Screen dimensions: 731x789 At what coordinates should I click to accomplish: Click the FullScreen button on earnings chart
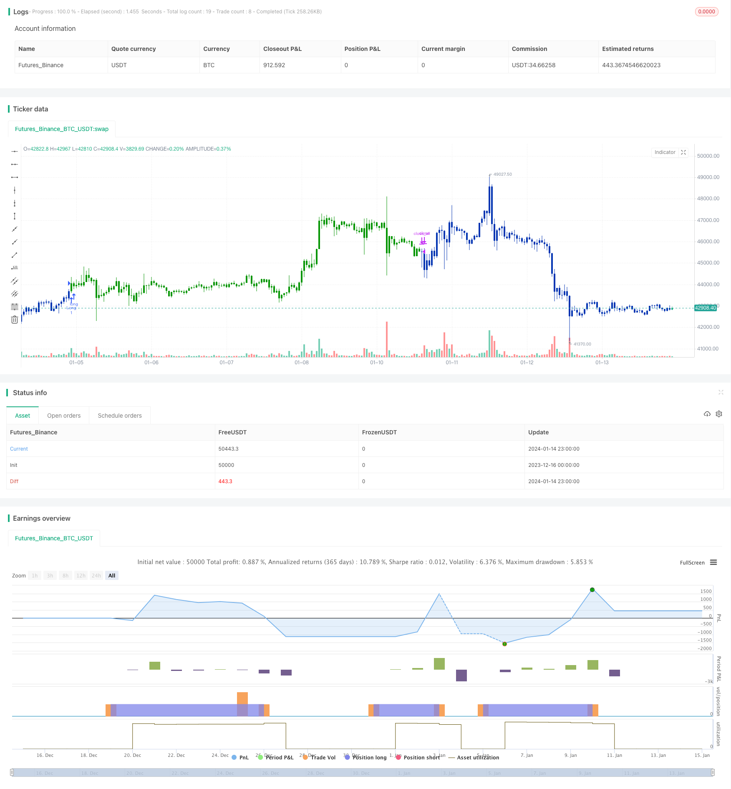(x=692, y=562)
